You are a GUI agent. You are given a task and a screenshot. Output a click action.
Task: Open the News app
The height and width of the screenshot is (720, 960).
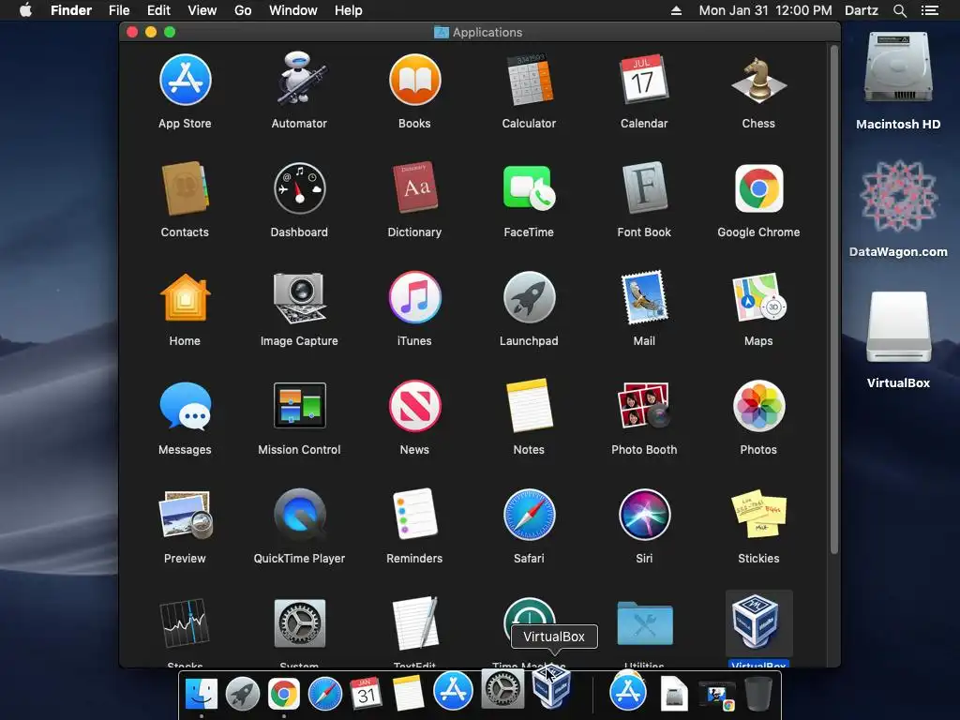(414, 406)
